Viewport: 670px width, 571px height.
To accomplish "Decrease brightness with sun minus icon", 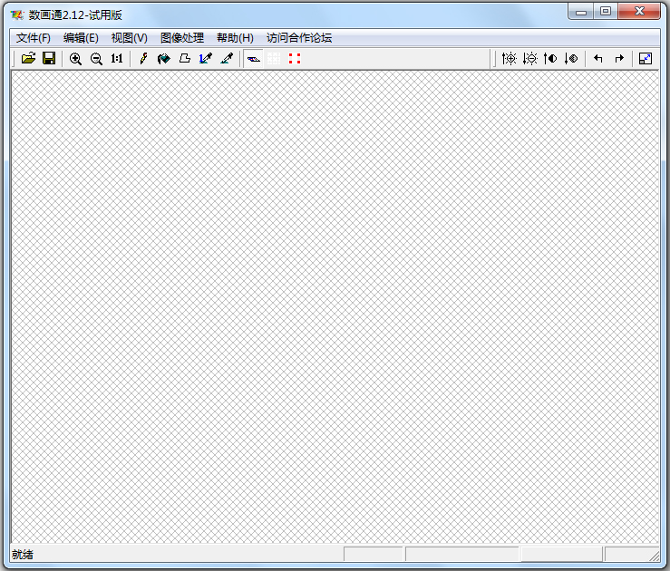I will coord(529,59).
